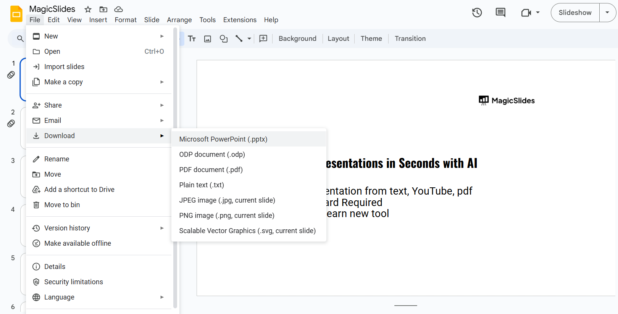Select Make available offline option
The width and height of the screenshot is (618, 314).
tap(77, 243)
